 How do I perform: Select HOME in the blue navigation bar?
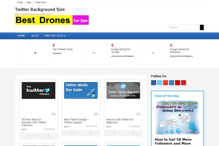coord(21,36)
